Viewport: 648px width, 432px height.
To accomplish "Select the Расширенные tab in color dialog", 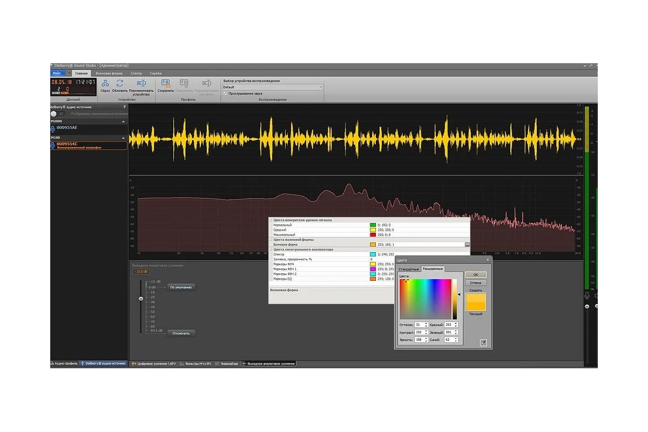I will [433, 268].
